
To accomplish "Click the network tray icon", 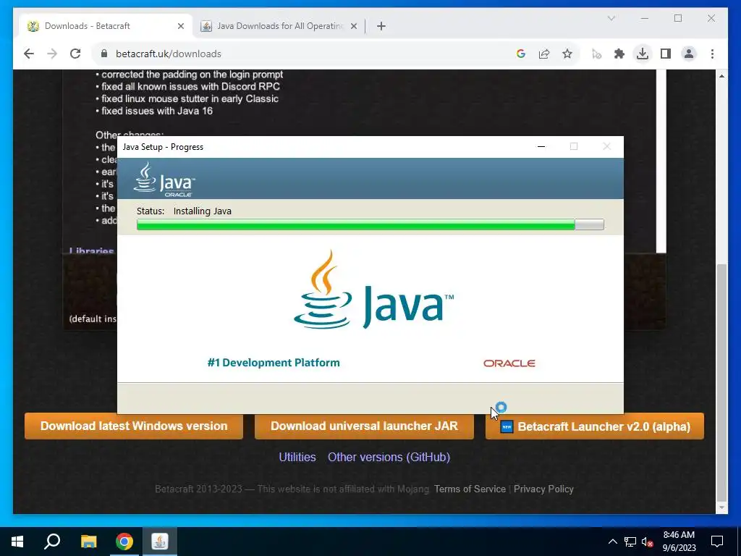I will 630,542.
